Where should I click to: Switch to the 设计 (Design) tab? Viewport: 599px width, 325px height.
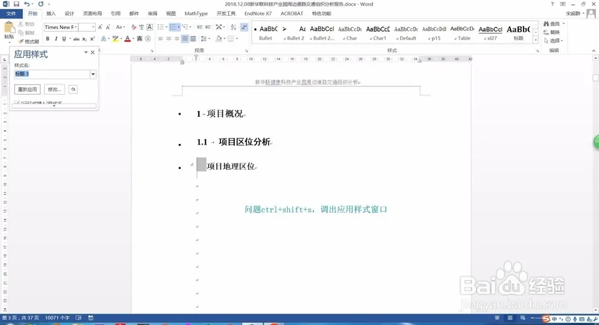point(69,13)
